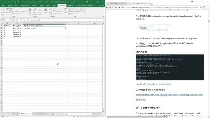This screenshot has height=118, width=210.
Task: Cancel the formula entry with X
Action: pos(17,20)
